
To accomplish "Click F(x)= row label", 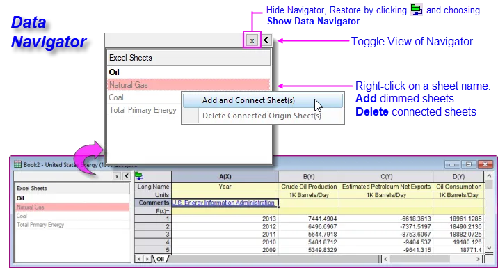I will pos(153,211).
